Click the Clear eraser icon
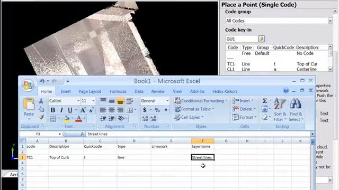 tap(265, 117)
